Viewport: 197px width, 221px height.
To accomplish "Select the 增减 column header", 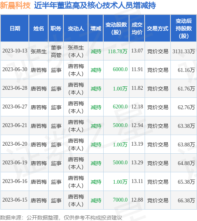I will 96,29.
